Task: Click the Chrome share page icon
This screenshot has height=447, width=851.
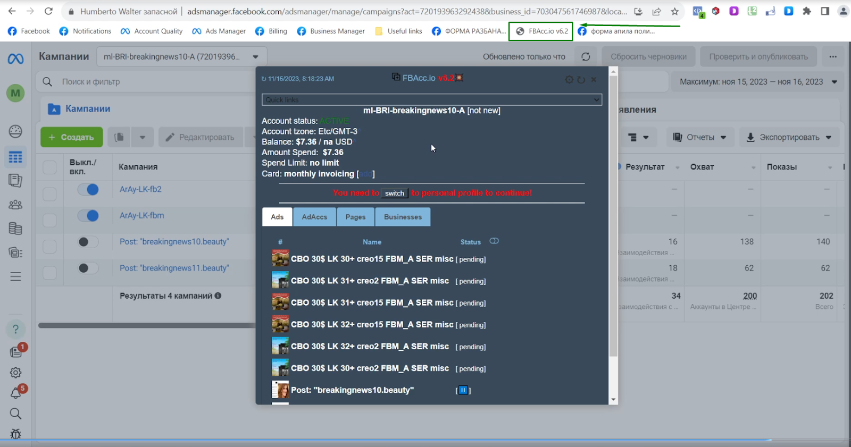Action: click(656, 11)
